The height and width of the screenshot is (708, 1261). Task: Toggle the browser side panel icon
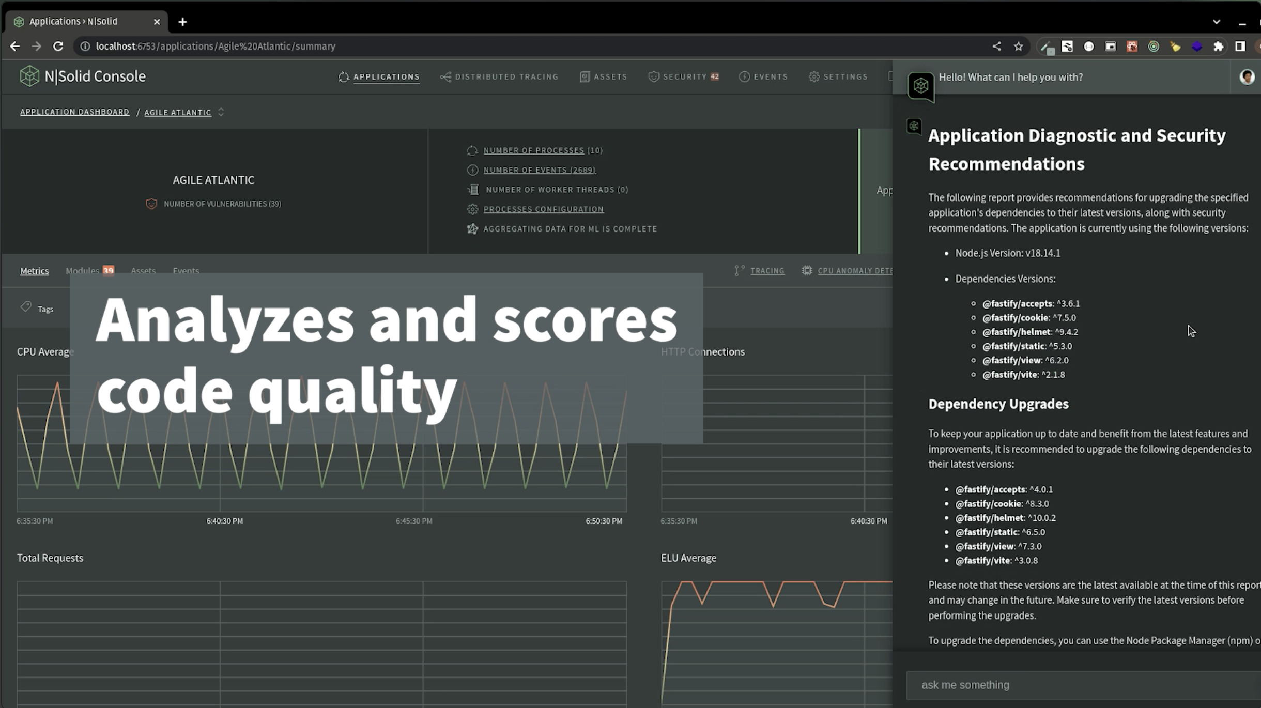[1240, 47]
